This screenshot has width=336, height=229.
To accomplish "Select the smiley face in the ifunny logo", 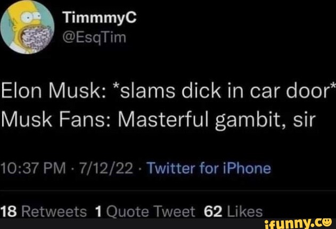I will (328, 223).
